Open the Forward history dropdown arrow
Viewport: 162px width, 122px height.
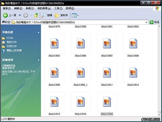click(31, 15)
